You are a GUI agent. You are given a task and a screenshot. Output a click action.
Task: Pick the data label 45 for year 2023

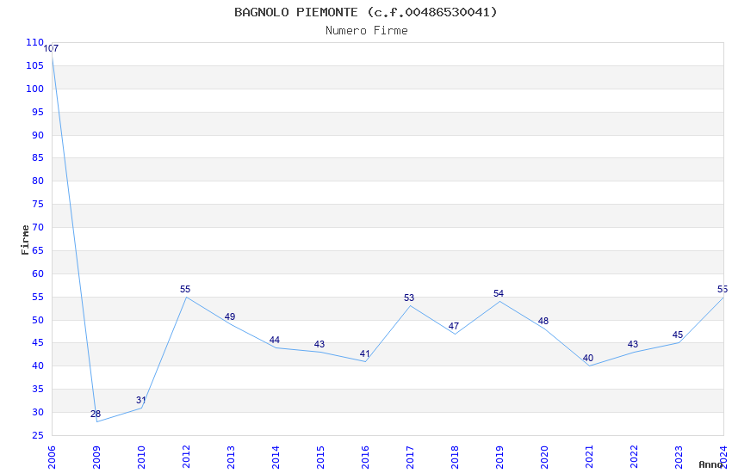(678, 335)
